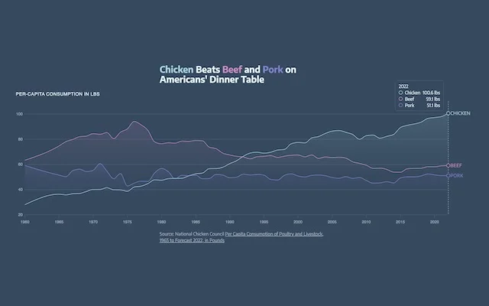The height and width of the screenshot is (306, 489).
Task: Open the Per Capita Consumption source link
Action: click(274, 234)
